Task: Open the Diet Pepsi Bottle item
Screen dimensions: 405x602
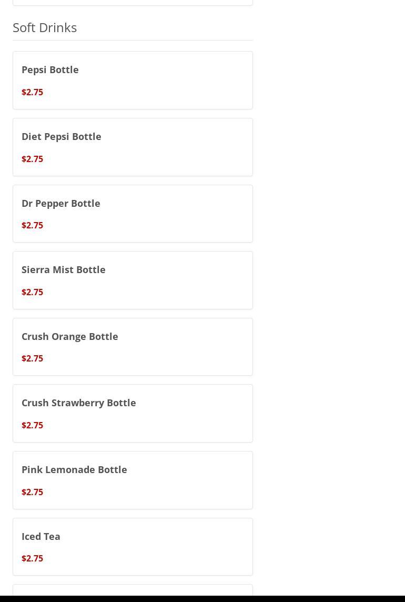Action: (x=61, y=136)
